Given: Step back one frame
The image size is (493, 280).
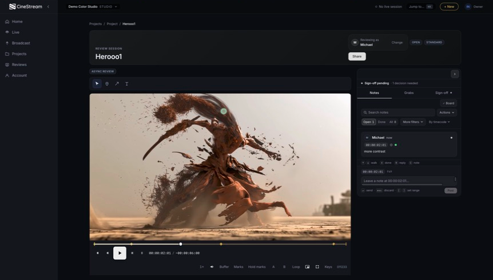Looking at the screenshot, I should click(108, 253).
